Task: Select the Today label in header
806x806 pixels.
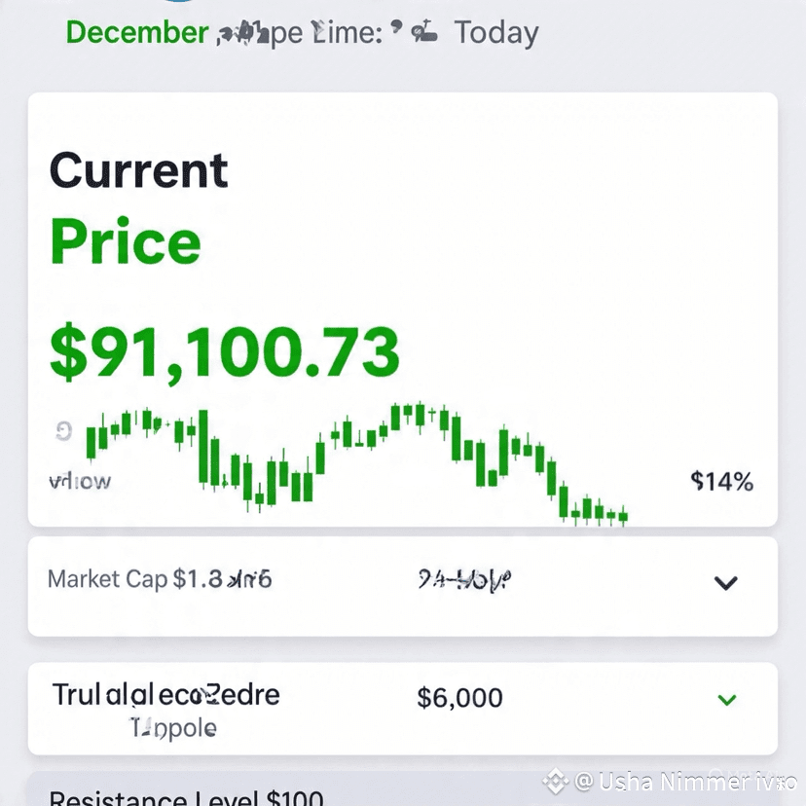Action: (496, 33)
